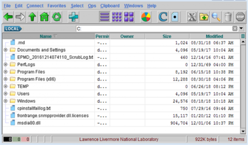Clear the path field with X button
248x145 pixels.
coord(235,29)
